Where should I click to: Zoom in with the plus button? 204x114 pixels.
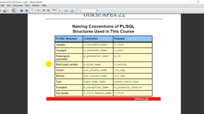[x=48, y=10]
